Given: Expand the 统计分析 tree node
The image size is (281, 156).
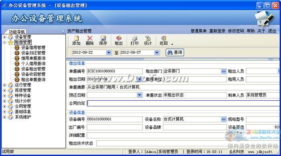Looking at the screenshot, I should coord(4,101).
